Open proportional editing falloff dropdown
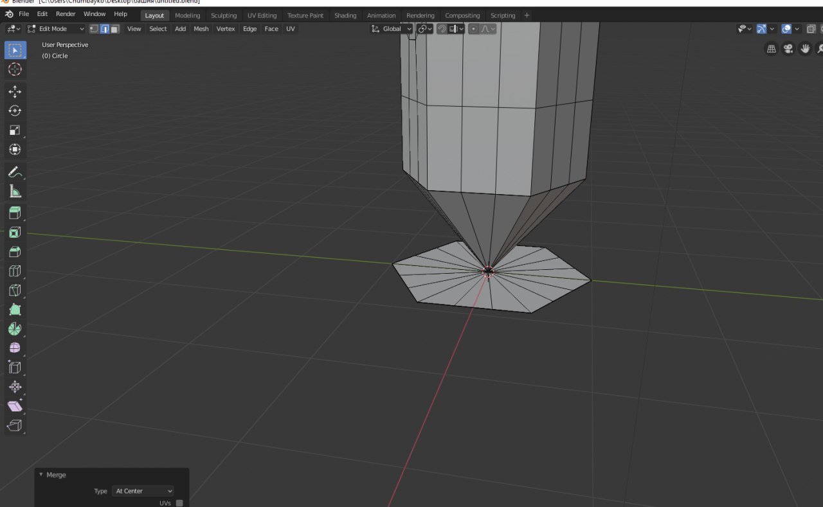823x507 pixels. [488, 29]
